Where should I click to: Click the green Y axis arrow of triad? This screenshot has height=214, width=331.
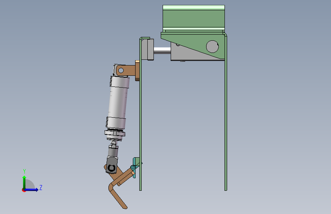coord(24,182)
